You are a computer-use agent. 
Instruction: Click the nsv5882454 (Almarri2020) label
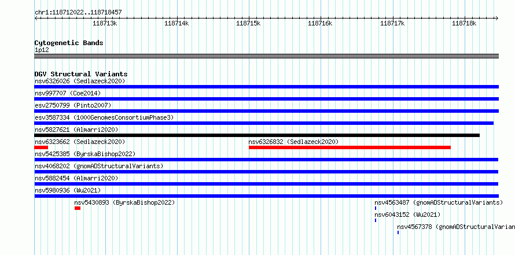point(76,178)
